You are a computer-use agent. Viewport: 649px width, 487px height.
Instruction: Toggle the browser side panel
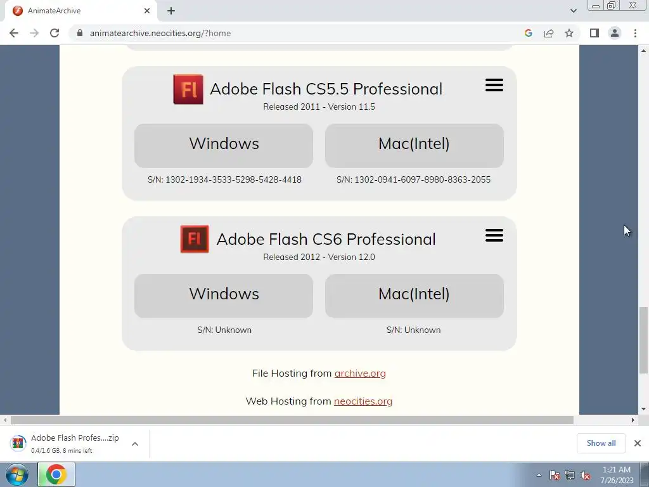pyautogui.click(x=594, y=33)
